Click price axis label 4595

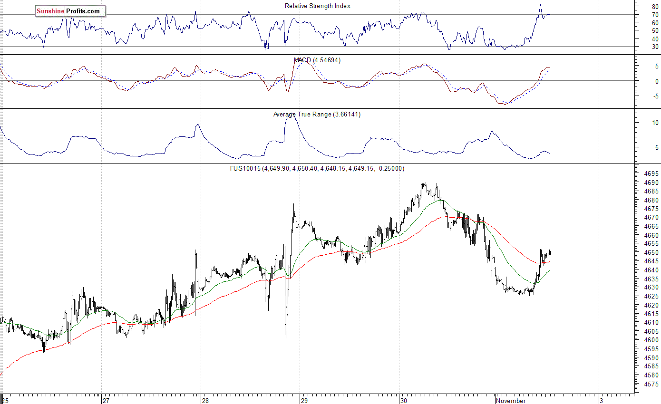[651, 349]
